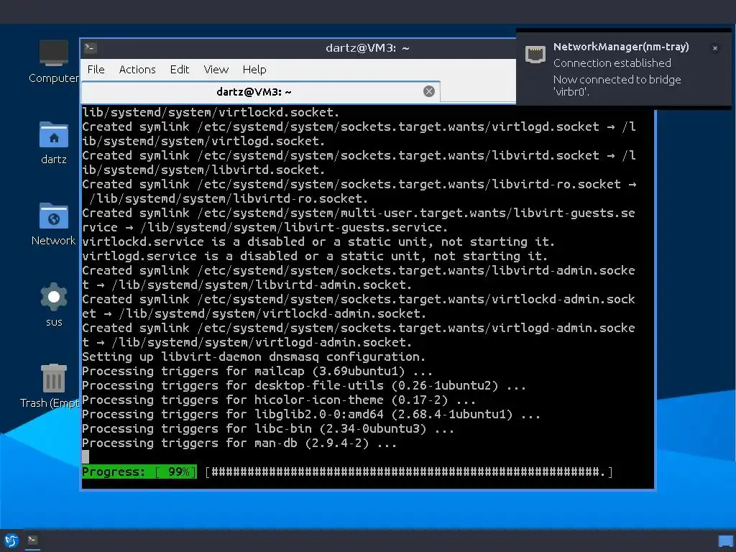Image resolution: width=736 pixels, height=552 pixels.
Task: Click the application menu launcher in the taskbar
Action: (x=11, y=540)
